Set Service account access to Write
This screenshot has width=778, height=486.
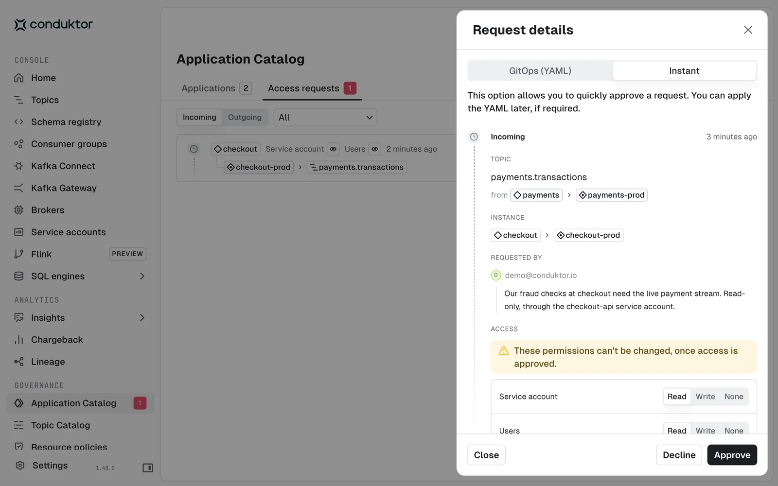[x=705, y=397]
